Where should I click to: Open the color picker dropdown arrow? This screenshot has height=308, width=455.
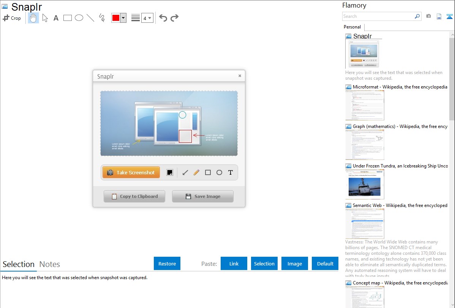[x=123, y=18]
